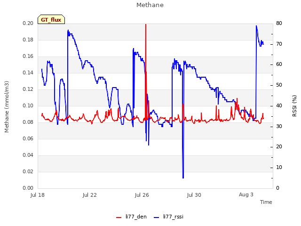Click the 80 RSSI axis value

click(279, 24)
